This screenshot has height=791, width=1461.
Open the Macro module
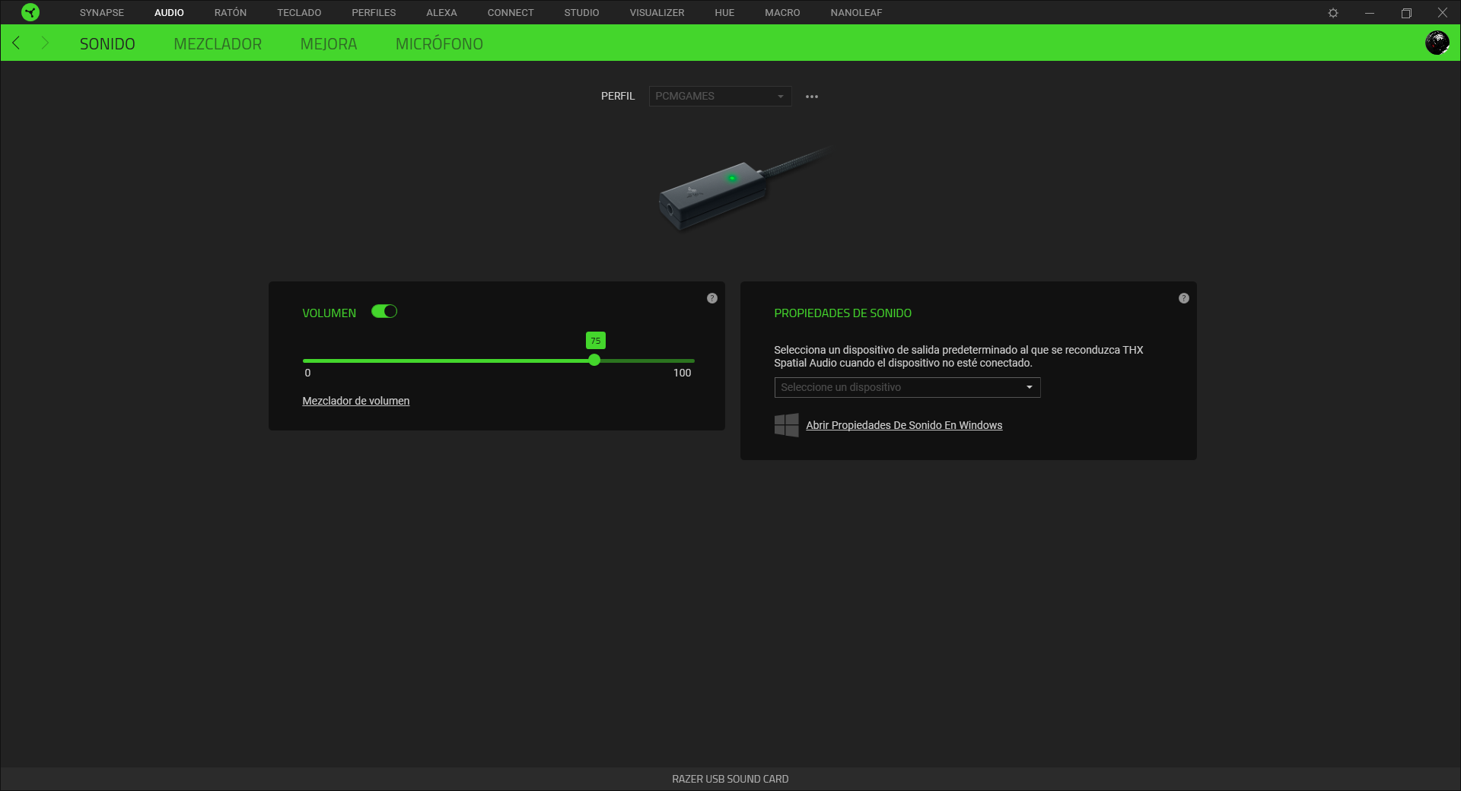tap(782, 13)
